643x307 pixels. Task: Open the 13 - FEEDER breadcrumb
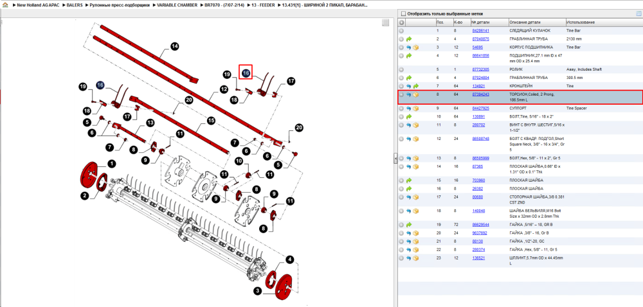(264, 6)
